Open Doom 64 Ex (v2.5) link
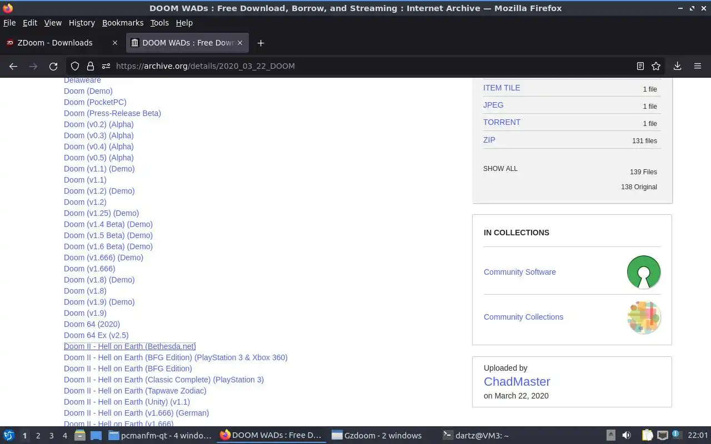This screenshot has height=444, width=711. [96, 335]
